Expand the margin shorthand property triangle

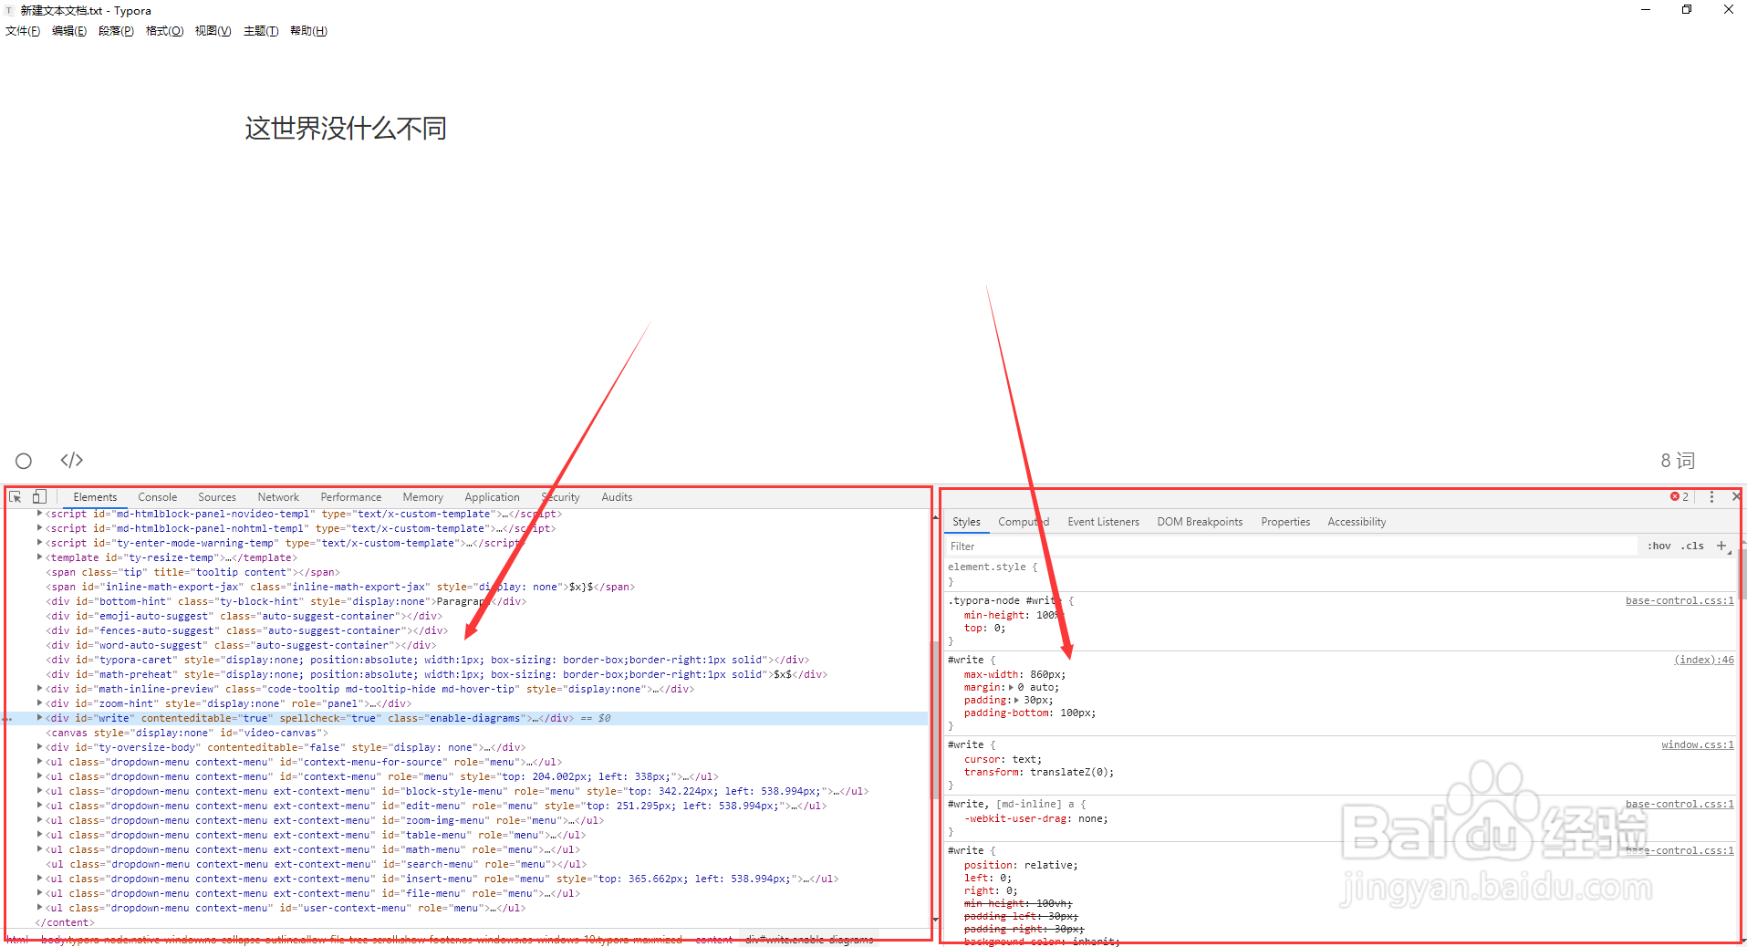(1011, 688)
